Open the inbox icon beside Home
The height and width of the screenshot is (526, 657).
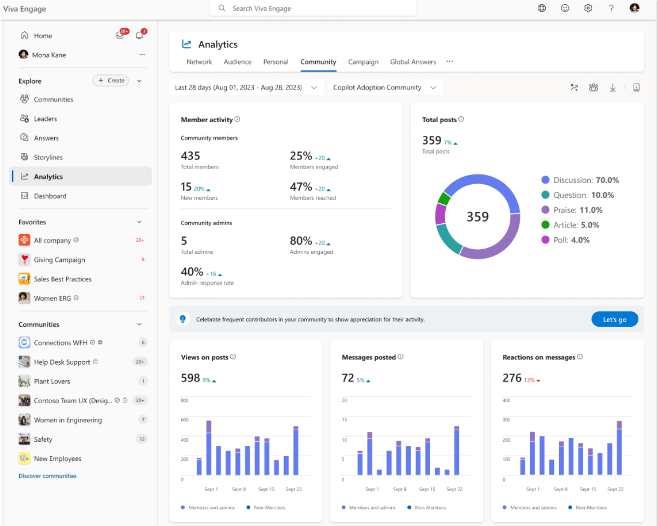120,35
